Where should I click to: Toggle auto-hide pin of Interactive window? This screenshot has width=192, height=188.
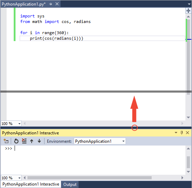182,133
